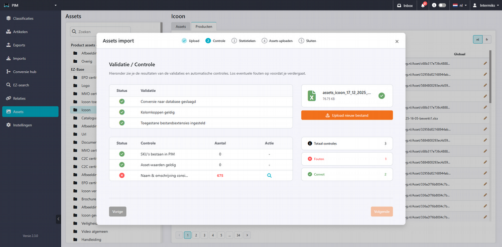Screen dimensions: 502x247
Task: Open Instellingen in the sidebar
Action: coord(23,125)
